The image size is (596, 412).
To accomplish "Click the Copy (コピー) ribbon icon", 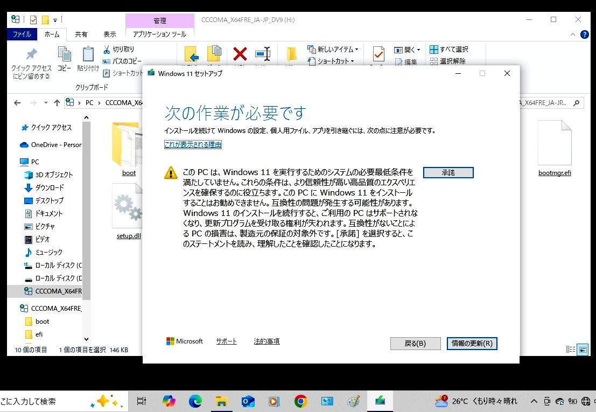I will coord(64,54).
